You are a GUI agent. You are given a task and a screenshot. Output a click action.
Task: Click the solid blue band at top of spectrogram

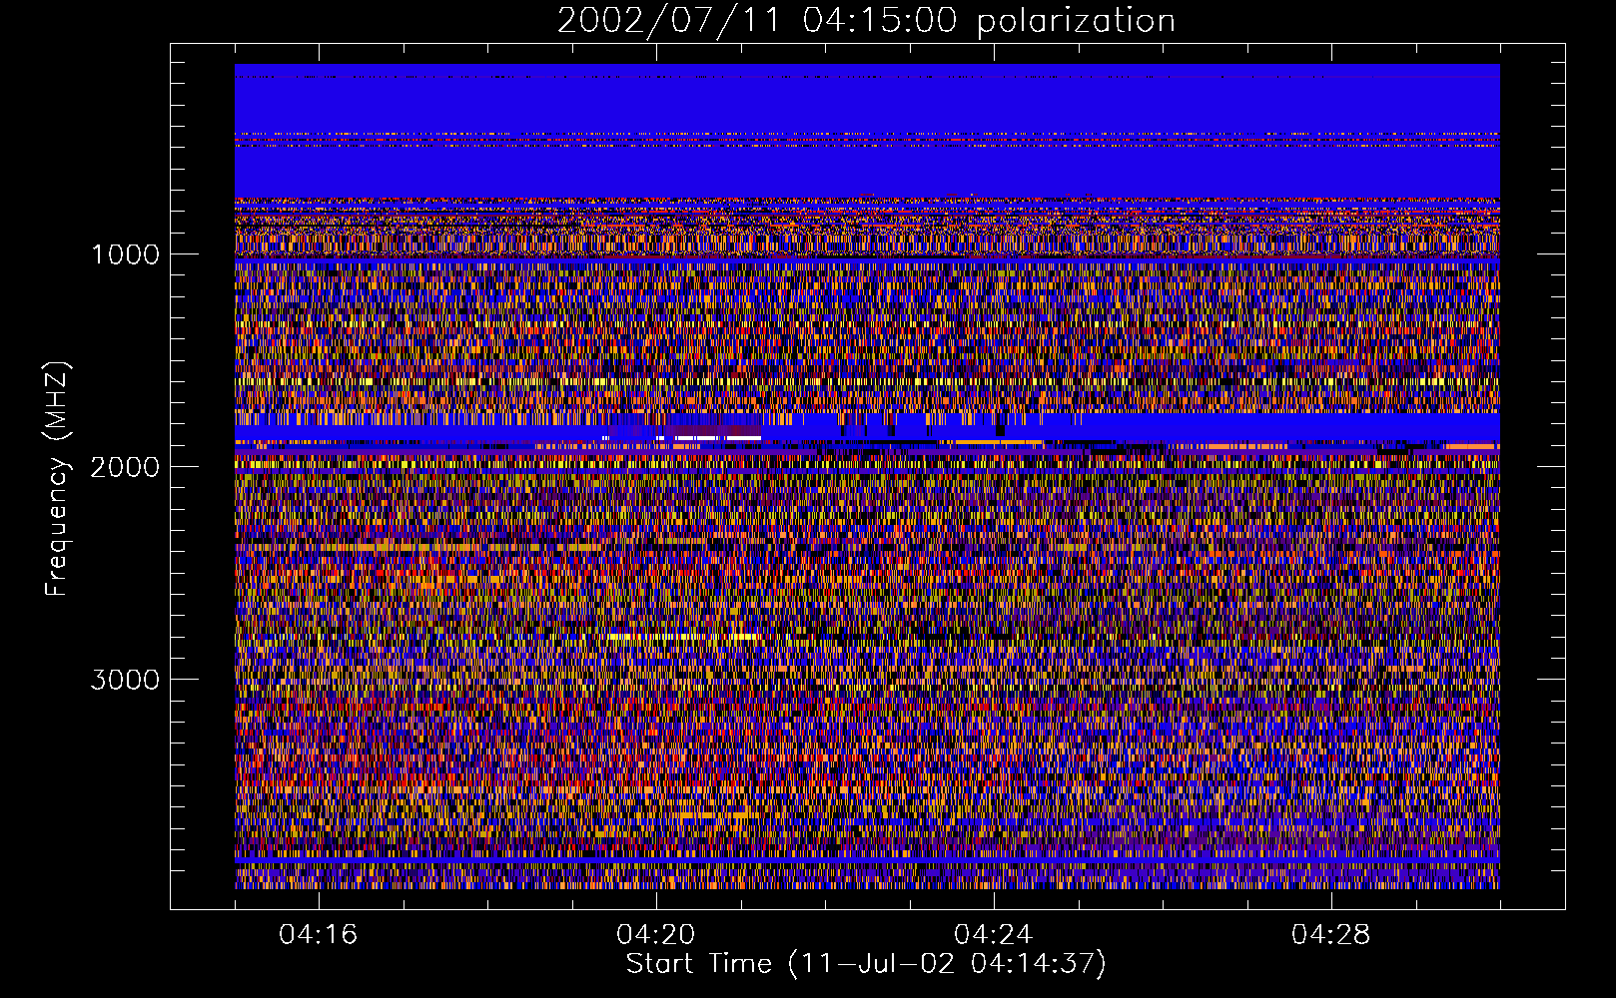coord(867,131)
